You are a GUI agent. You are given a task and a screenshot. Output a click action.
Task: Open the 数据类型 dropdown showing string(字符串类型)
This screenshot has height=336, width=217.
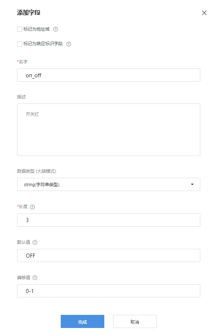click(x=108, y=184)
